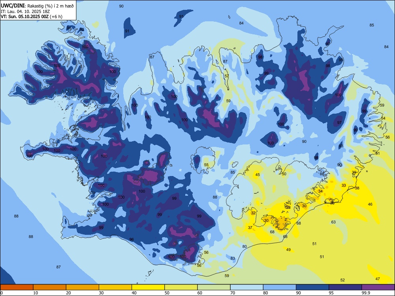Click the map value '52' near the bottom edge
The width and height of the screenshot is (395, 296).
click(x=342, y=280)
